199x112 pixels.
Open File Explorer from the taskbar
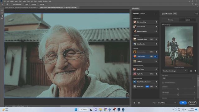[x=100, y=110]
